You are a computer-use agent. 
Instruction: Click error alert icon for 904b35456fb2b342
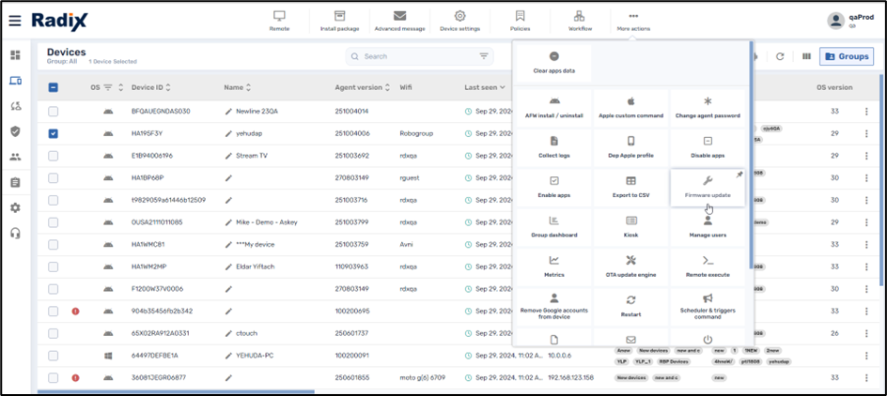[x=75, y=311]
